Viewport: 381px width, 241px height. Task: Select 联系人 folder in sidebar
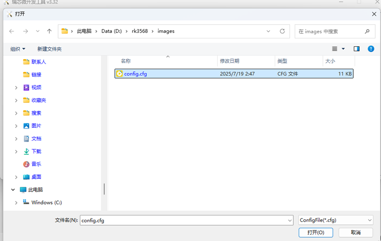39,62
